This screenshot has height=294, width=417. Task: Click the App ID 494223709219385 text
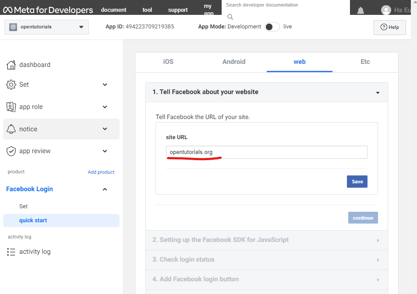click(x=140, y=27)
